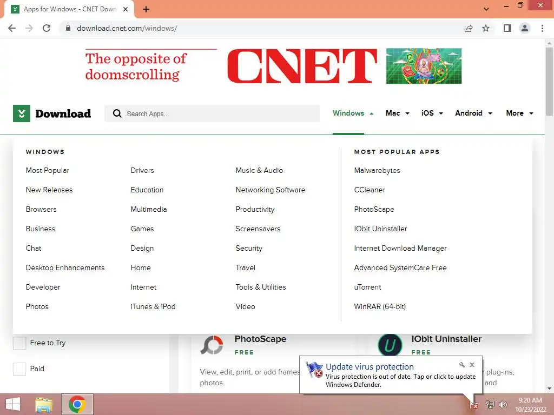The image size is (554, 415).
Task: Open Malwarebytes from popular apps
Action: pyautogui.click(x=377, y=170)
